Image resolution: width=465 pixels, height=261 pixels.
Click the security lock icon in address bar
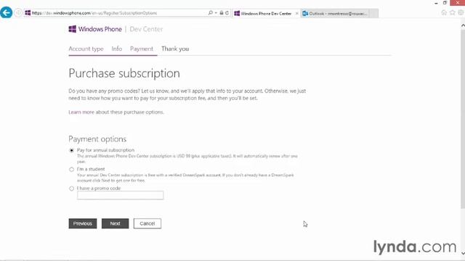coord(221,13)
